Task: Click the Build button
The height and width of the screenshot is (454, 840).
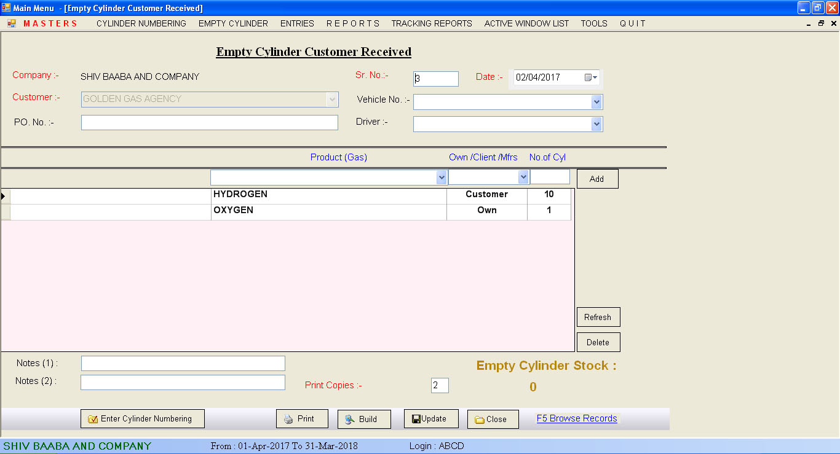Action: click(364, 419)
